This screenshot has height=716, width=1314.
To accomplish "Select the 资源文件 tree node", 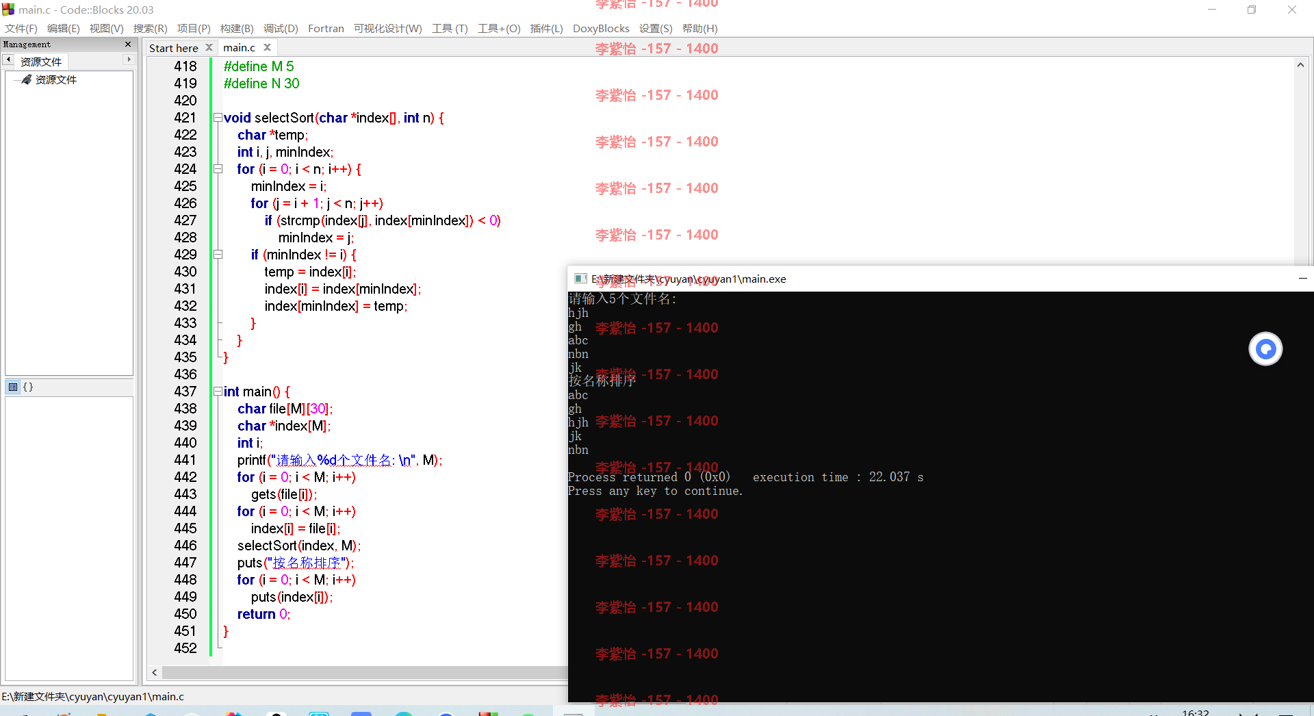I will [55, 80].
